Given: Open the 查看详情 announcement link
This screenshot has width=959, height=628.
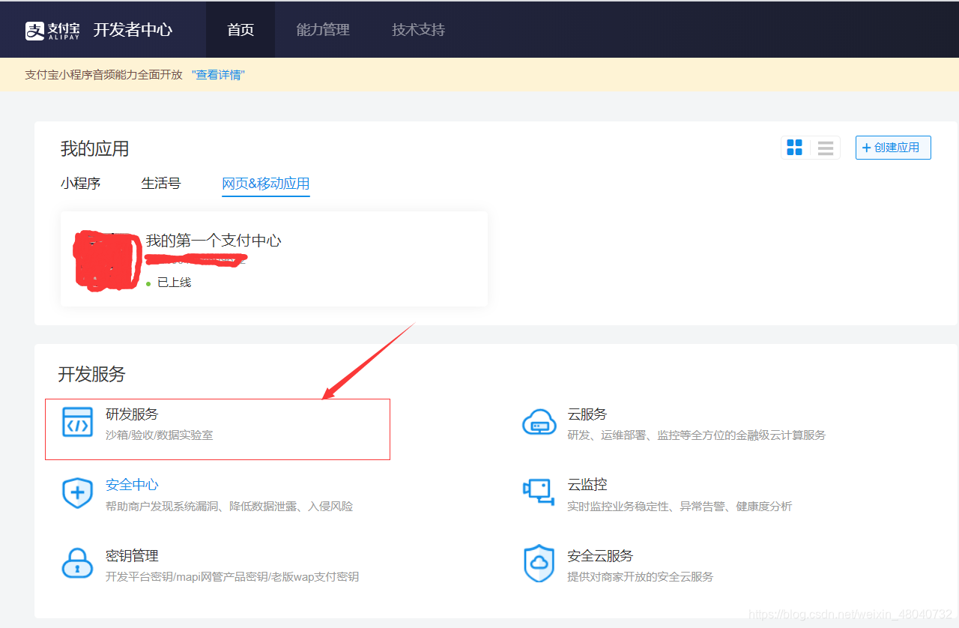Looking at the screenshot, I should 218,75.
